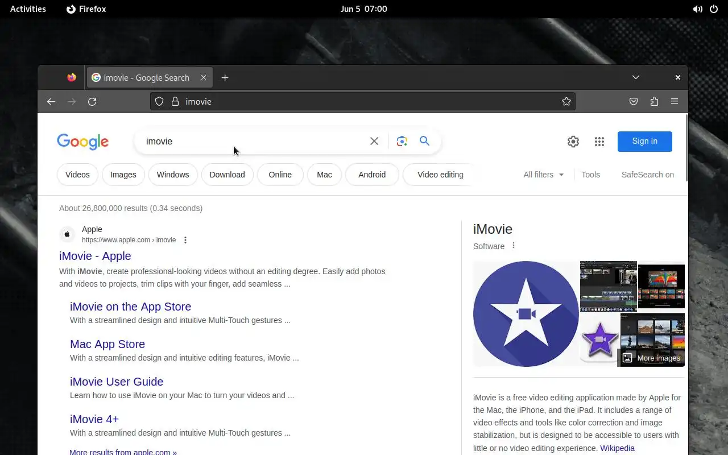The height and width of the screenshot is (455, 728).
Task: Select the Windows filter chip
Action: click(x=173, y=175)
